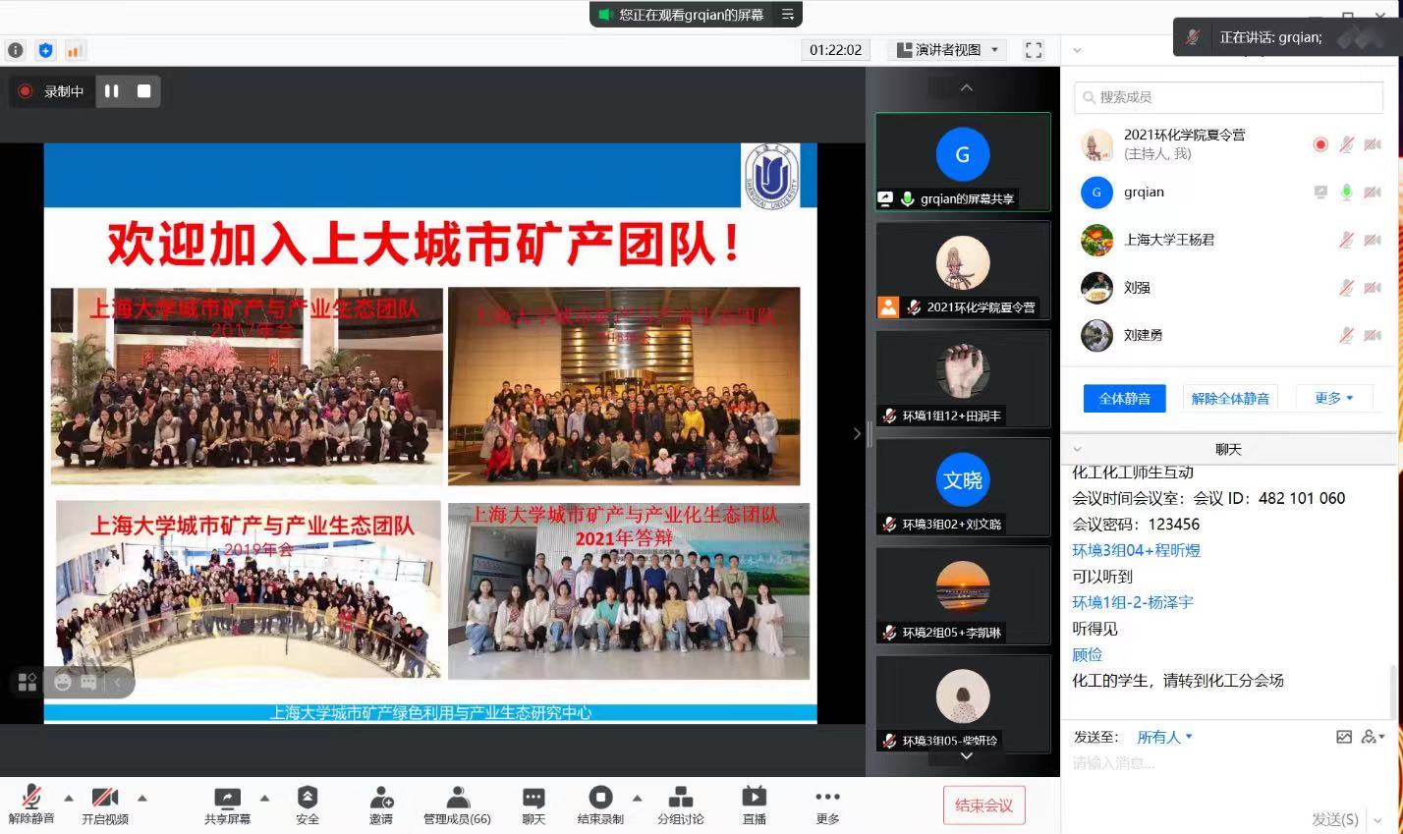This screenshot has height=834, width=1403.
Task: Open the chat settings icon next to the file icon
Action: (1372, 737)
